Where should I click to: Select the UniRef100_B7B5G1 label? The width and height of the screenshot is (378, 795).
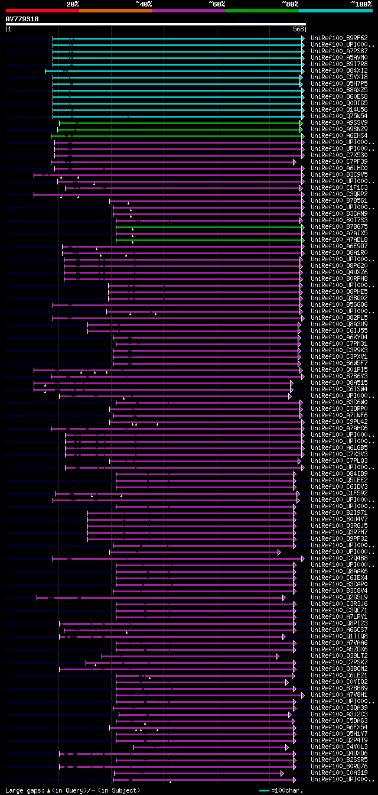tap(339, 201)
